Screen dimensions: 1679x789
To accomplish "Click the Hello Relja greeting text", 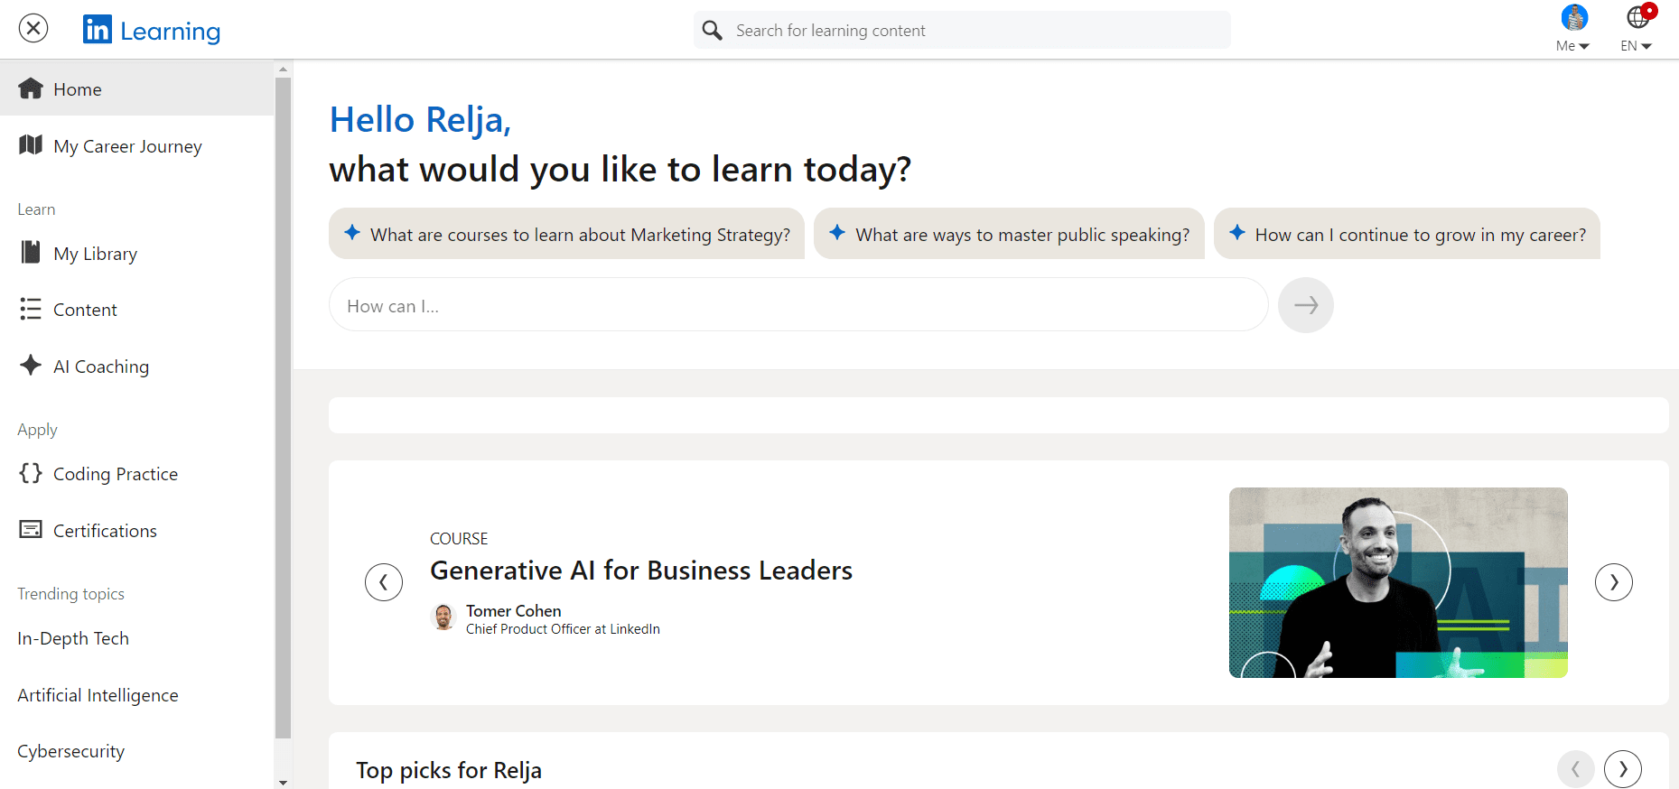I will 420,119.
